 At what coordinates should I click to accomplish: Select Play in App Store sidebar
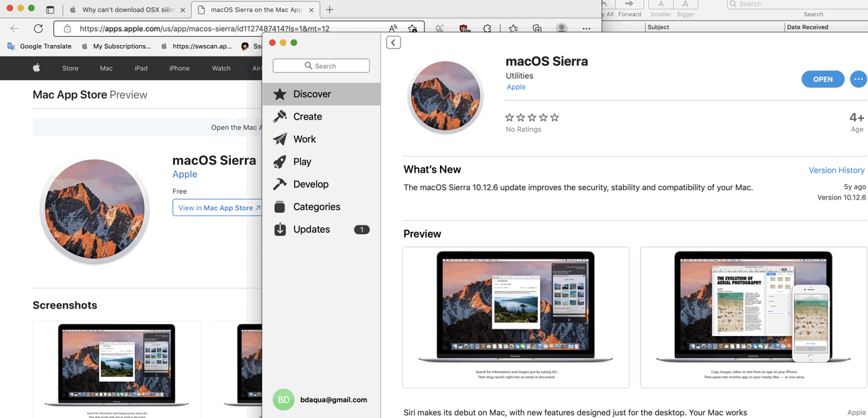(x=302, y=162)
